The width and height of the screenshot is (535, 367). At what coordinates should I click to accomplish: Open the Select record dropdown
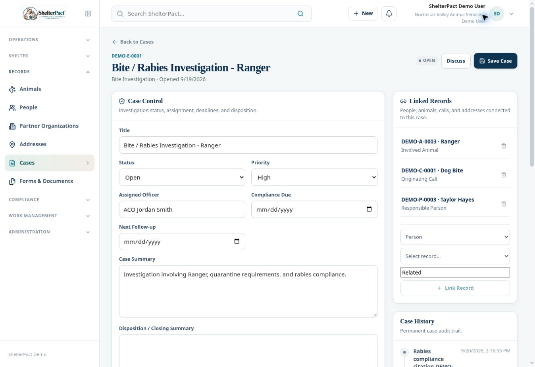[455, 256]
